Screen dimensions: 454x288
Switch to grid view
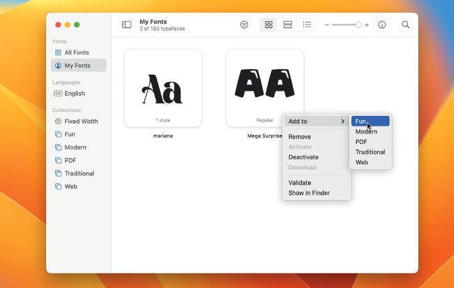[269, 24]
